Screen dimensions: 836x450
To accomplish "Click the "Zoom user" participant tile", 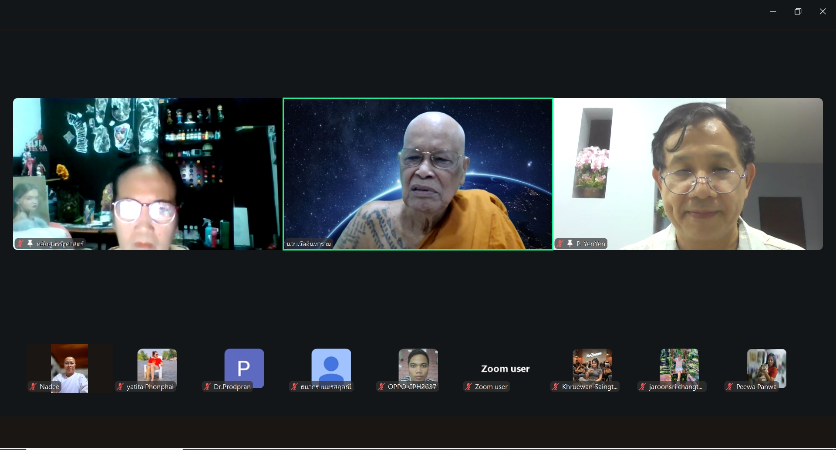I will pyautogui.click(x=505, y=369).
